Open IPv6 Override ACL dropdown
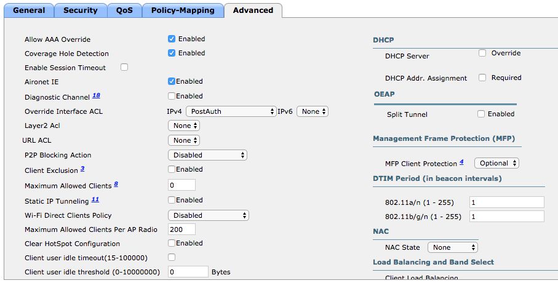The height and width of the screenshot is (283, 558). [313, 111]
